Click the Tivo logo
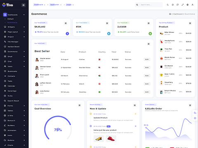Screen dimensions: 198x148 [x=7, y=5]
